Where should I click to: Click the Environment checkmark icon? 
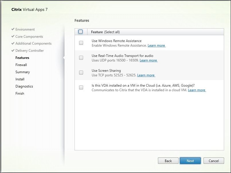click(x=13, y=29)
